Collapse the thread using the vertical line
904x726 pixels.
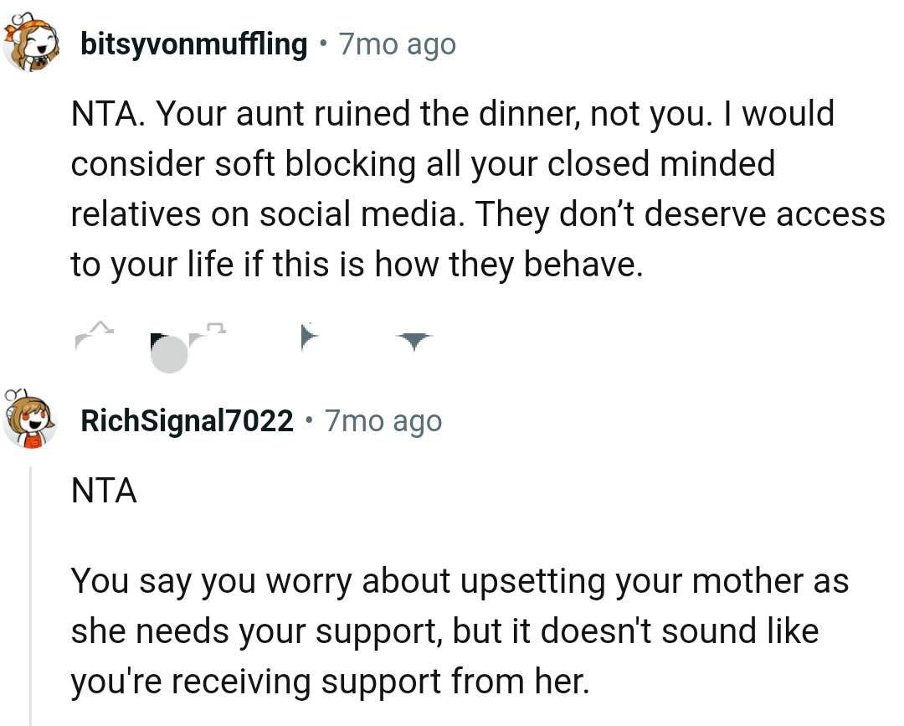pos(32,586)
